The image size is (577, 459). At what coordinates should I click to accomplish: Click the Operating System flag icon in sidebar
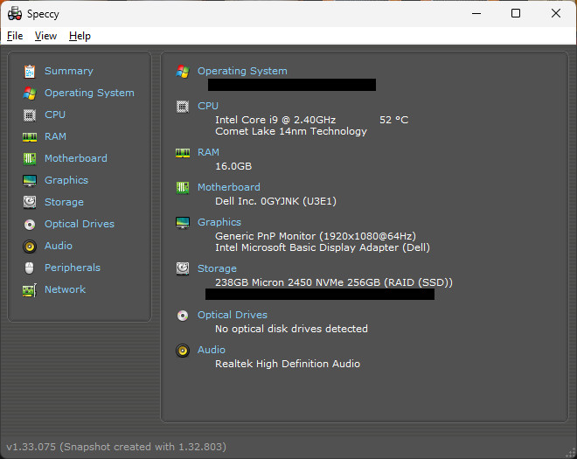(30, 94)
